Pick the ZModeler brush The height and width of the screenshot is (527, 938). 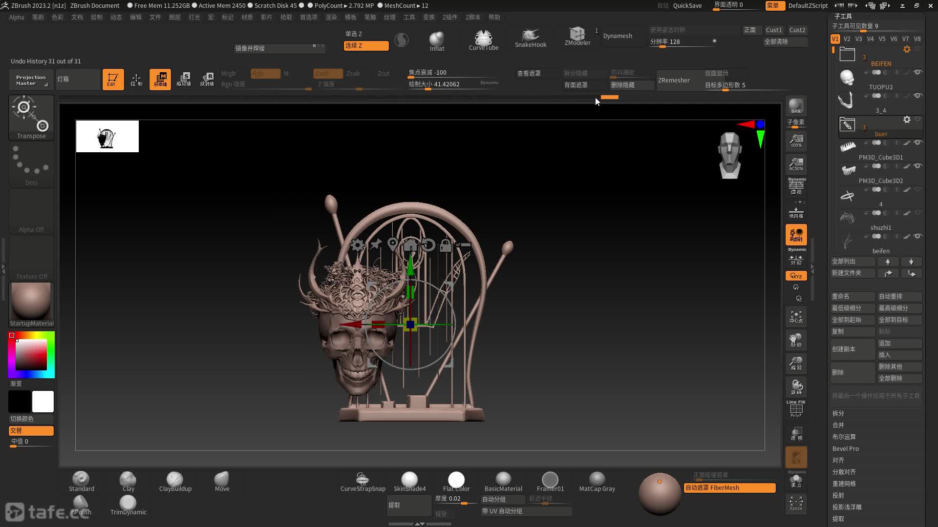tap(577, 37)
